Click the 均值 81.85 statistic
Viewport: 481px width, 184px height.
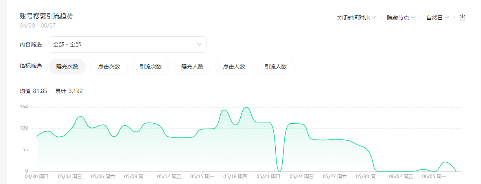tap(33, 91)
